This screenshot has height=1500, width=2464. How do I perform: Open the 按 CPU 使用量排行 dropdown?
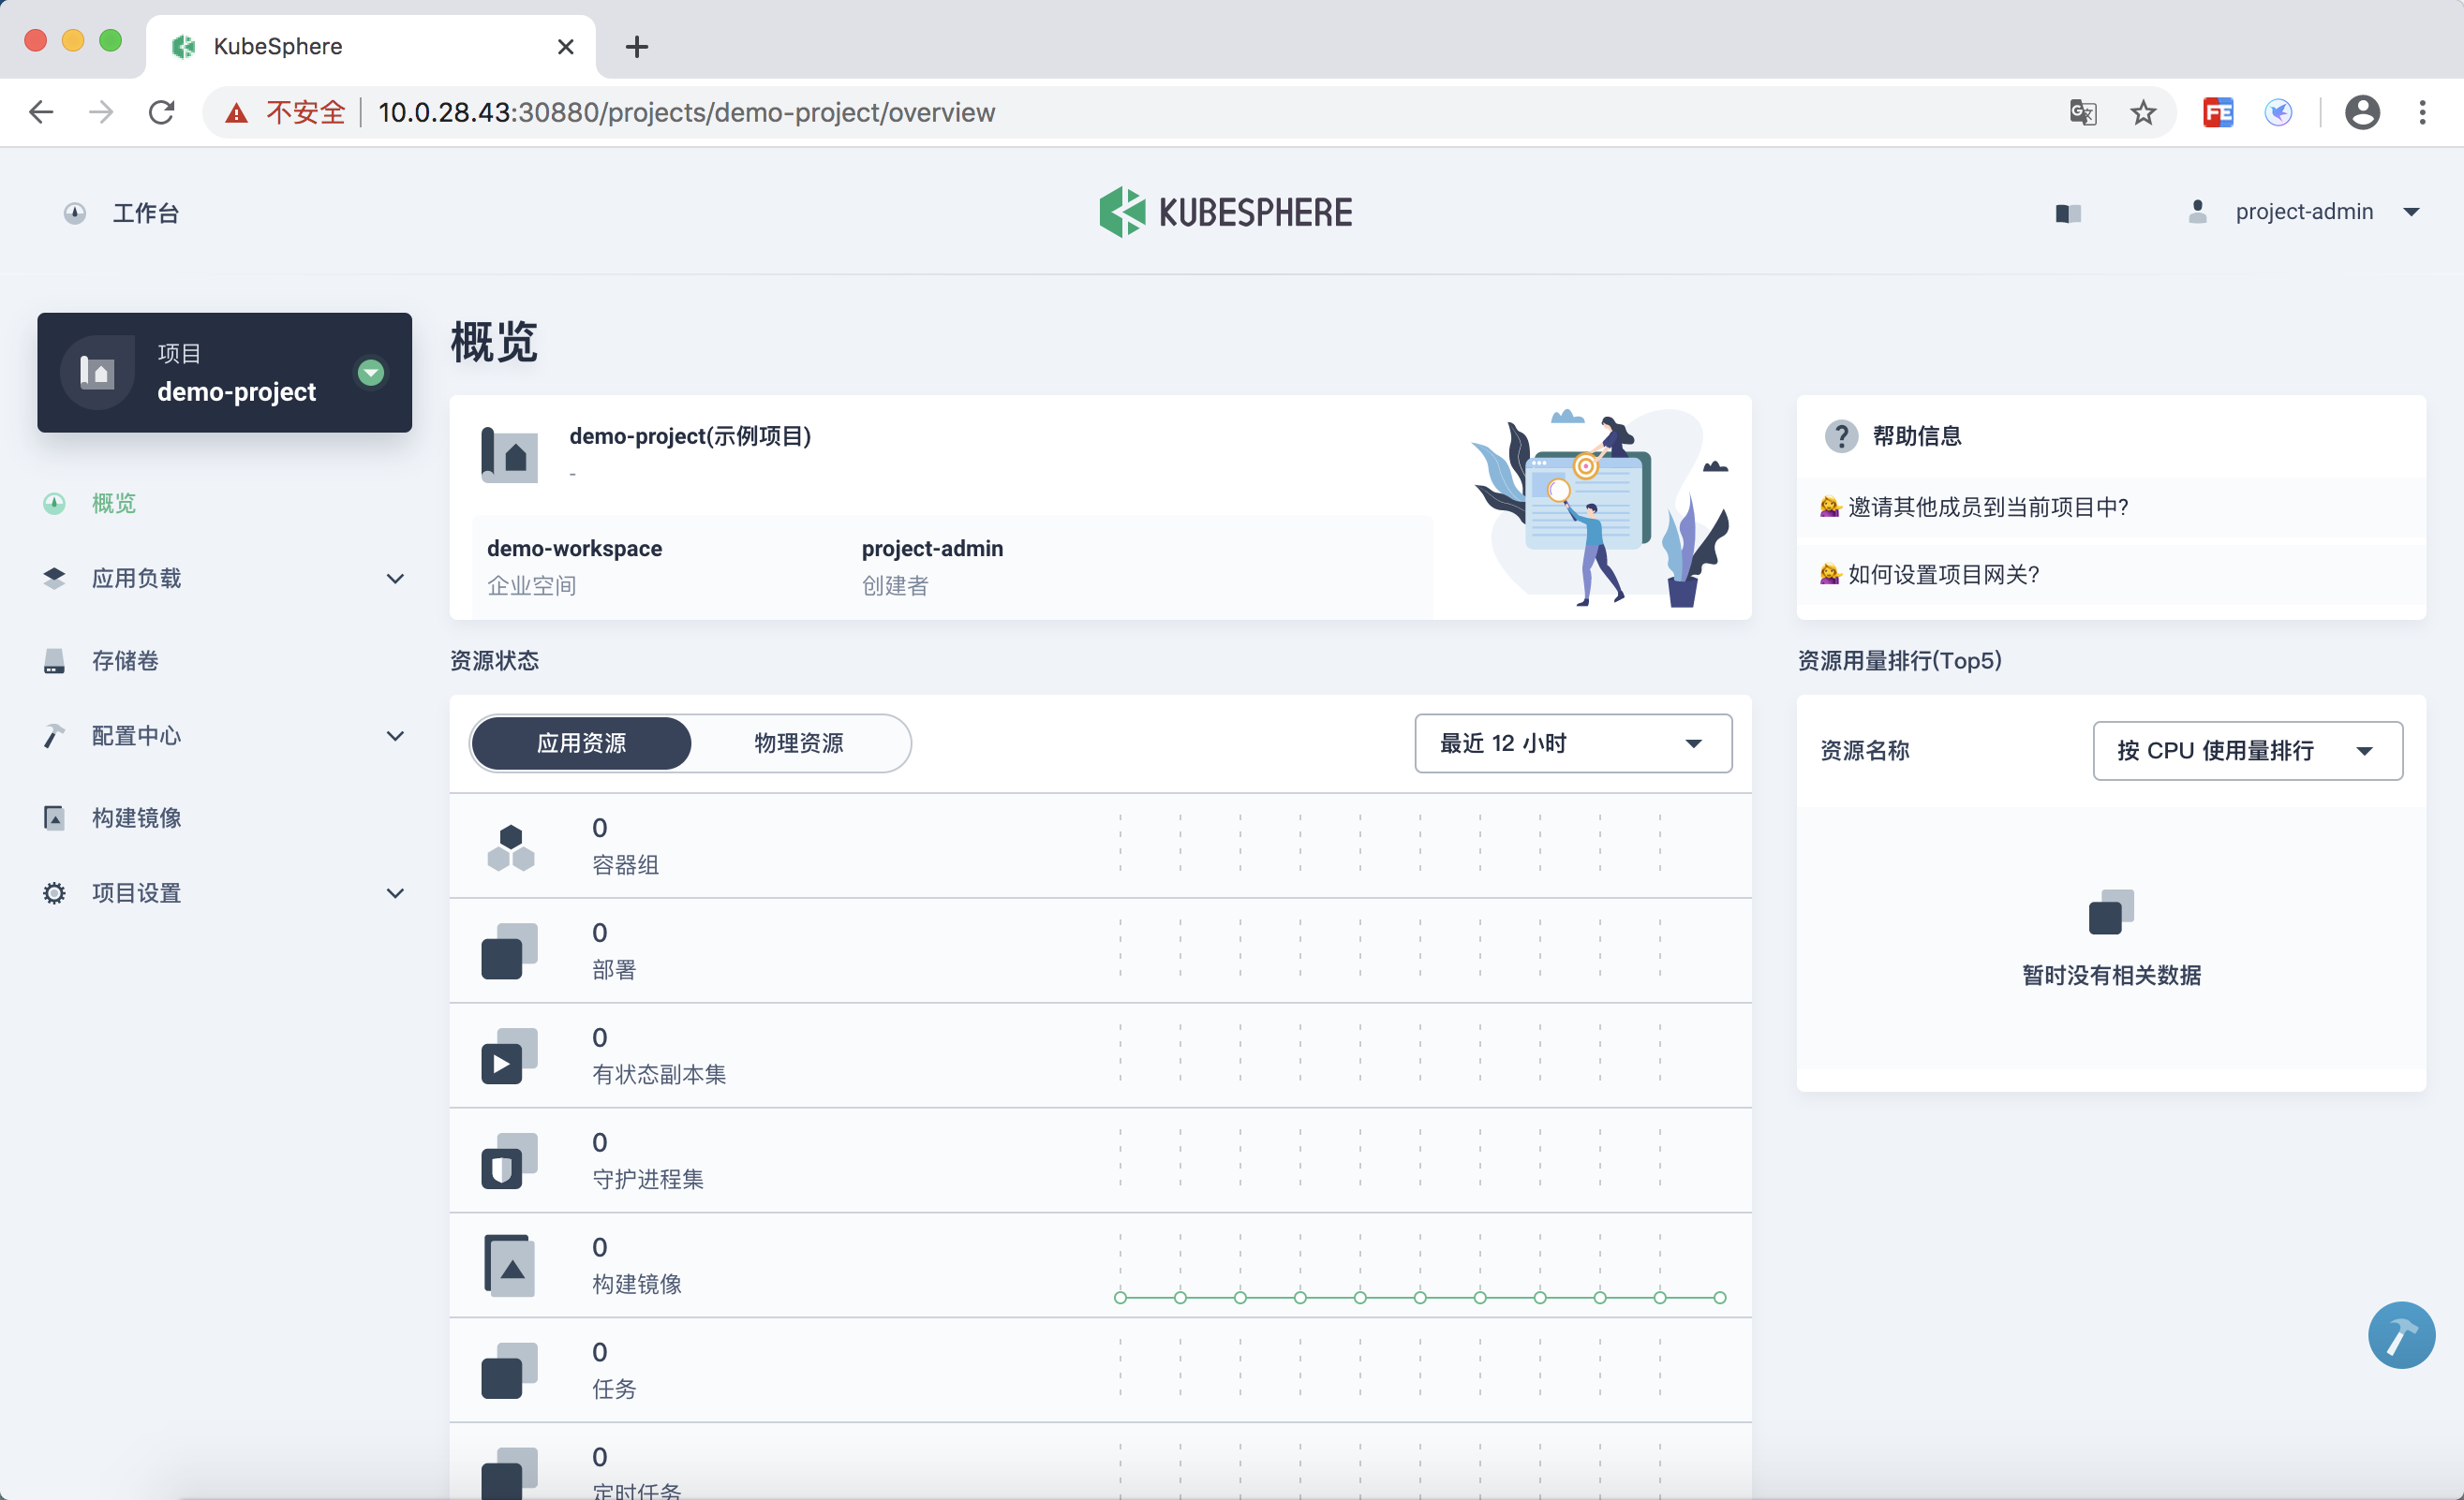(x=2246, y=751)
